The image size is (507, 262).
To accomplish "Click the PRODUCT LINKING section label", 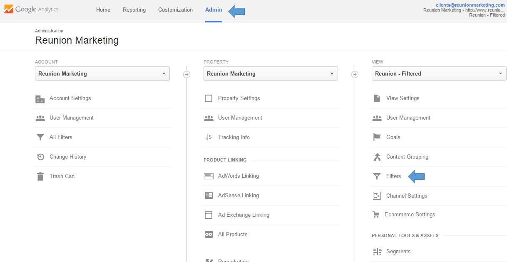I will [x=225, y=160].
